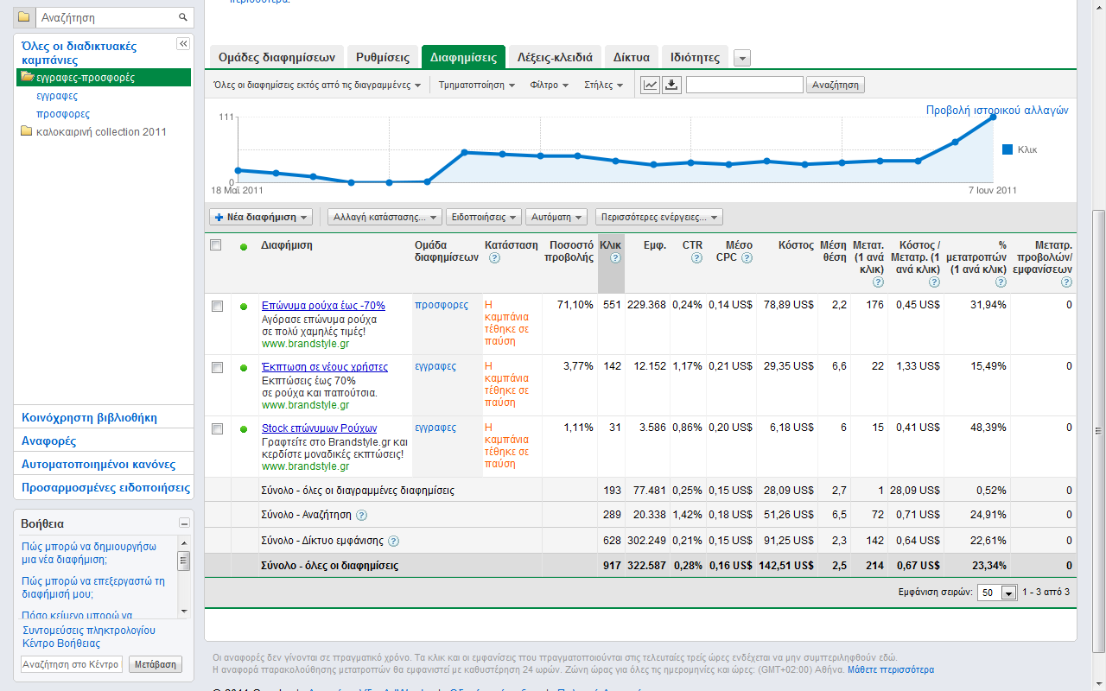
Task: Click the folder icon beside sidebar search
Action: [23, 17]
